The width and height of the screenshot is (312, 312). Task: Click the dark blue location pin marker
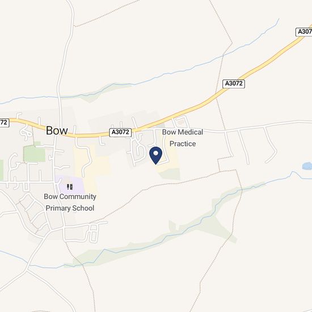(x=155, y=155)
